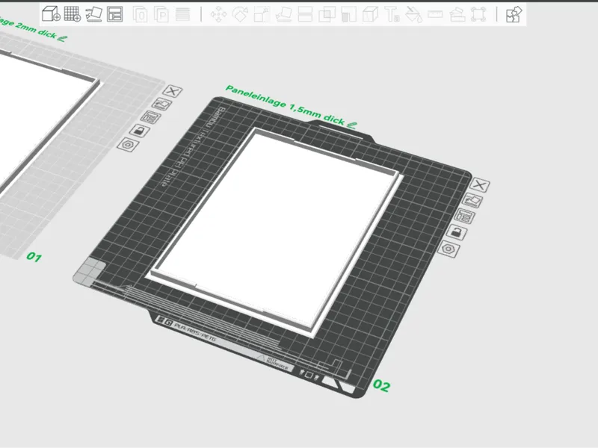This screenshot has height=448, width=598.
Task: Select the Scale tool
Action: [x=262, y=14]
